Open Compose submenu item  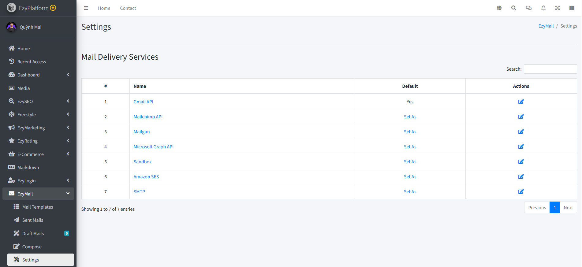tap(41, 247)
